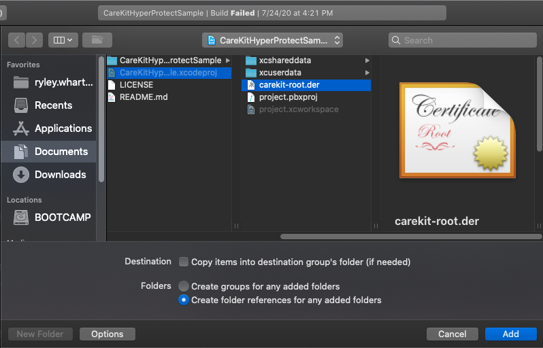This screenshot has height=348, width=543.
Task: Click the New Folder button
Action: 40,334
